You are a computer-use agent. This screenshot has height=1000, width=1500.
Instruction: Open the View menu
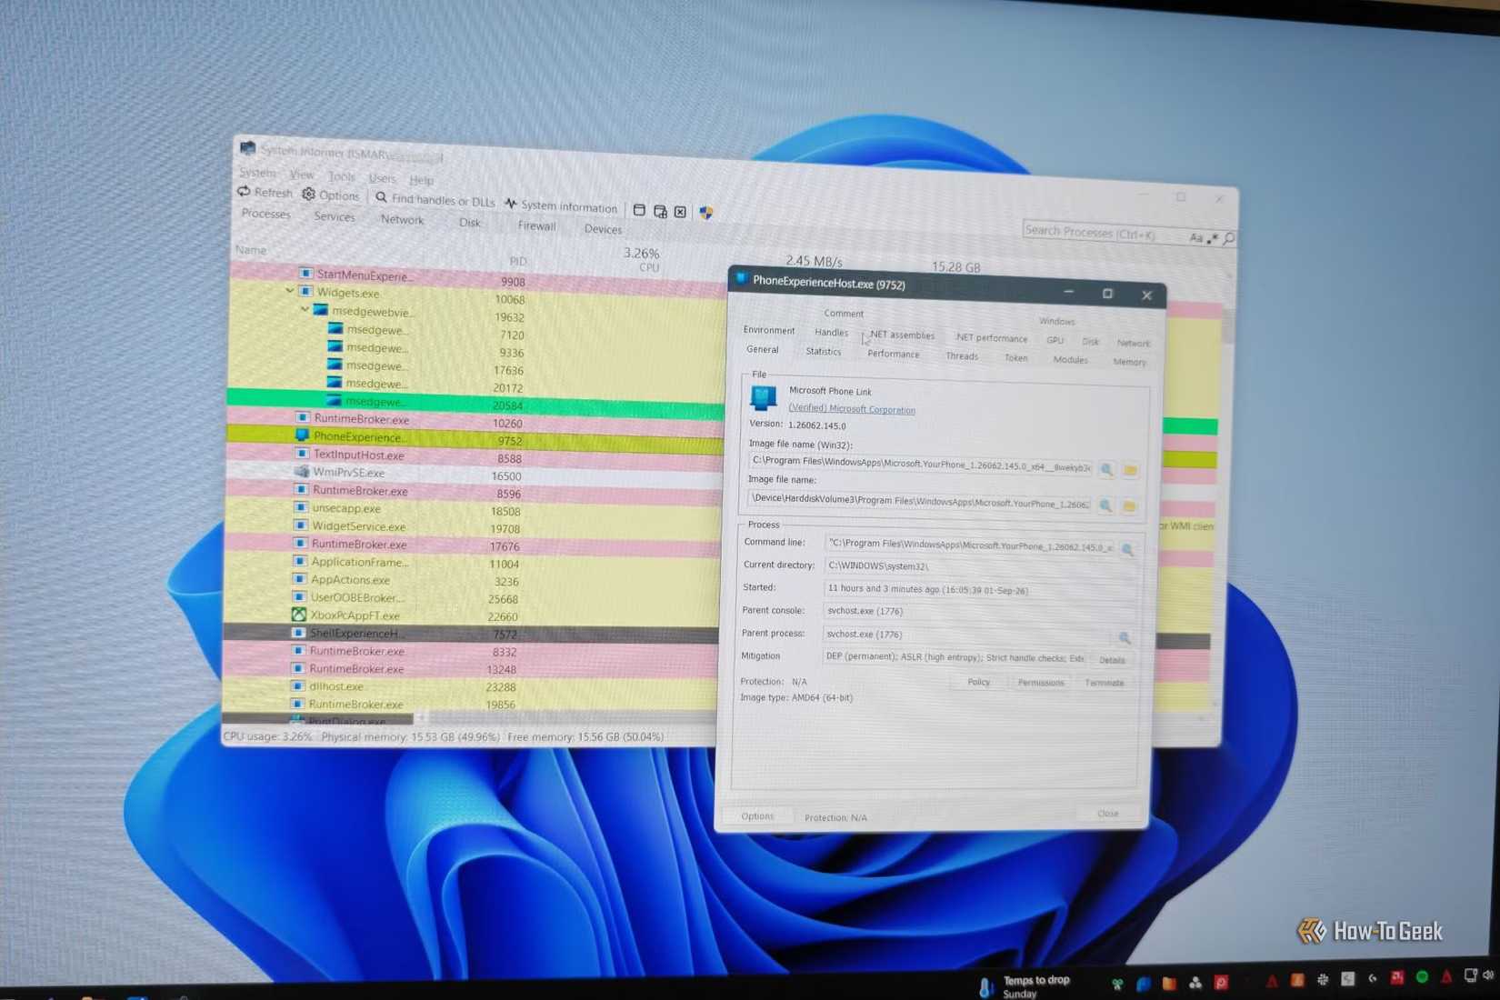[x=302, y=175]
